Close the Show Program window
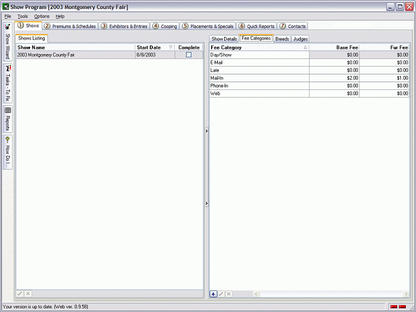 tap(409, 7)
